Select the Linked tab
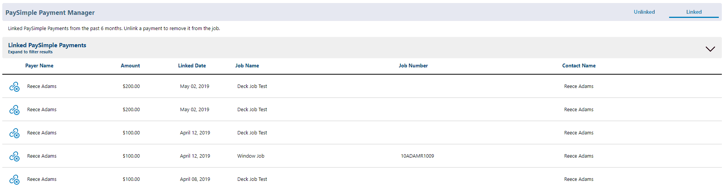723x190 pixels. point(694,12)
